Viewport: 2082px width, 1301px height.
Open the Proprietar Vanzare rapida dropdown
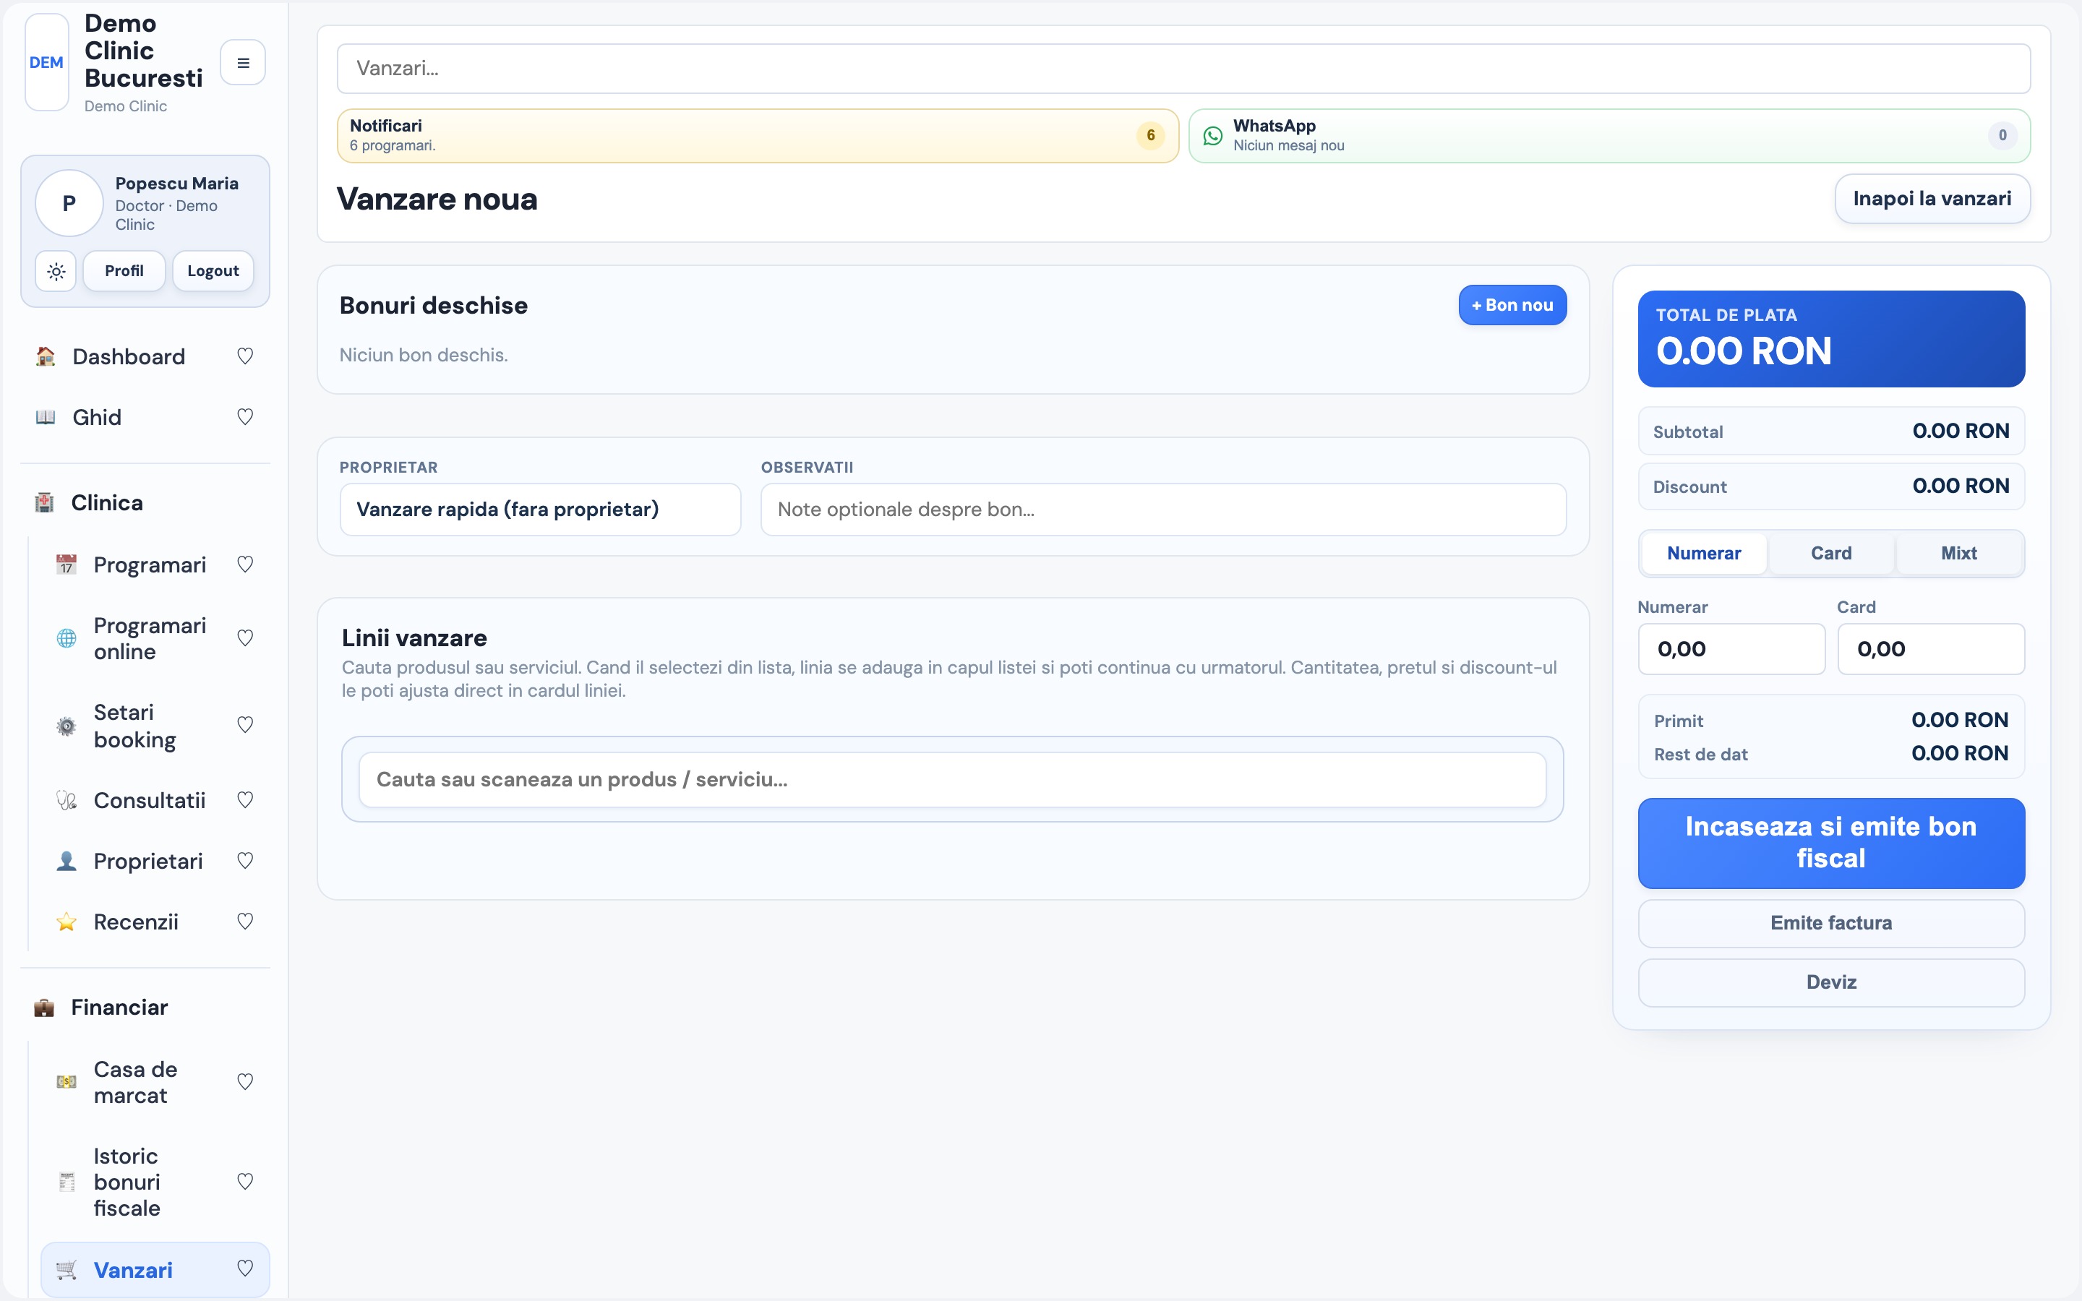540,510
